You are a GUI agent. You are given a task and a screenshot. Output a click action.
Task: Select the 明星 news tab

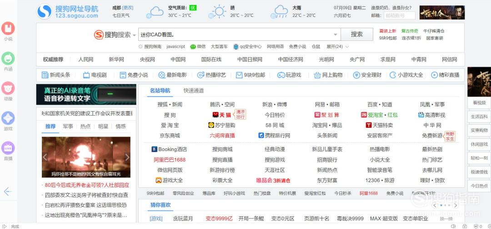(103, 126)
